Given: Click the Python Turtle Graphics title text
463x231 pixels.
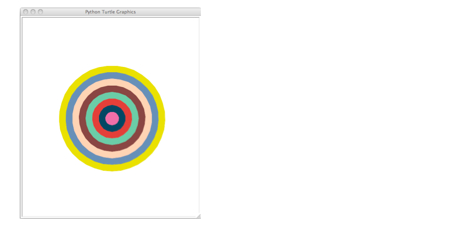Looking at the screenshot, I should click(x=110, y=12).
